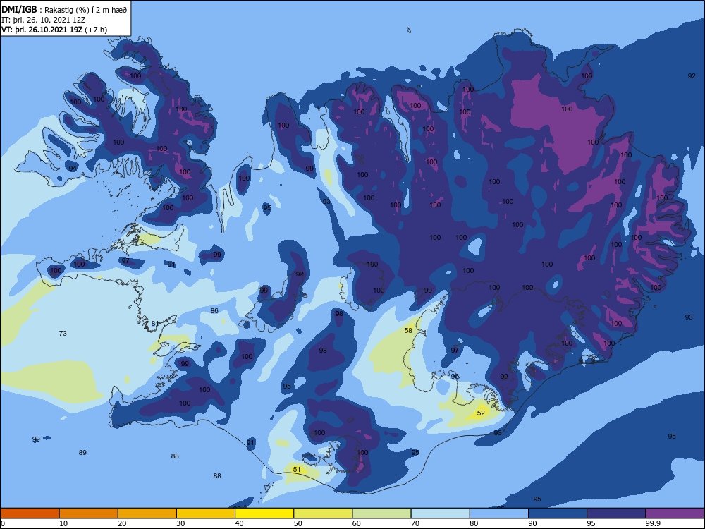The image size is (705, 529).
Task: Click the legend tick label '60'
Action: click(357, 523)
